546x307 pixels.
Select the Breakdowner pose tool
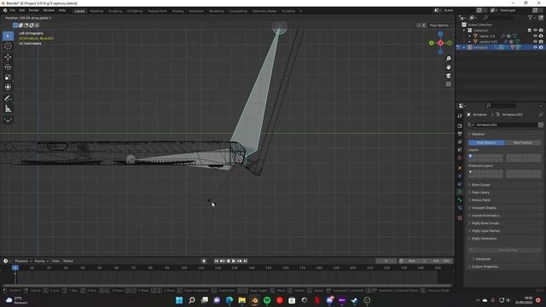8,119
